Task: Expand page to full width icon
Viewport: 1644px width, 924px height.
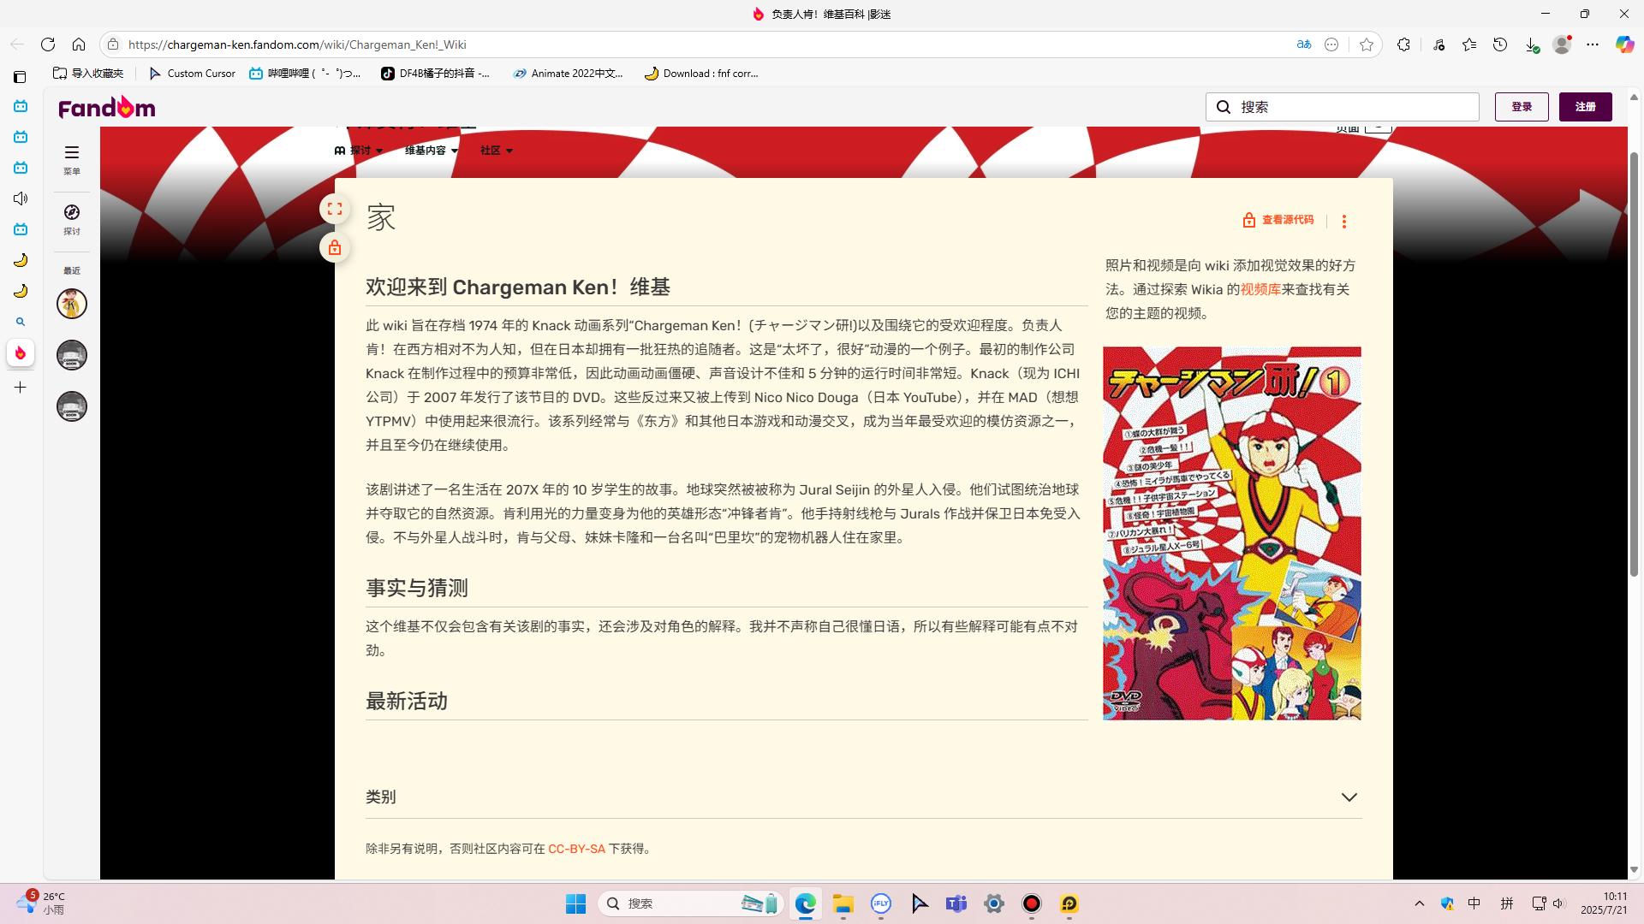Action: tap(335, 209)
